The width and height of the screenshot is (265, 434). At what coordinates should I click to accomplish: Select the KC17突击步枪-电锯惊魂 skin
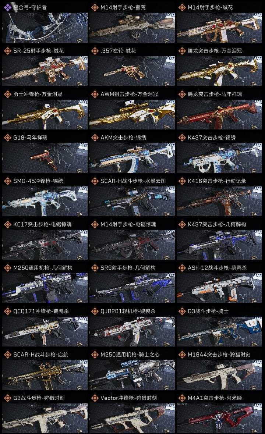tap(45, 240)
